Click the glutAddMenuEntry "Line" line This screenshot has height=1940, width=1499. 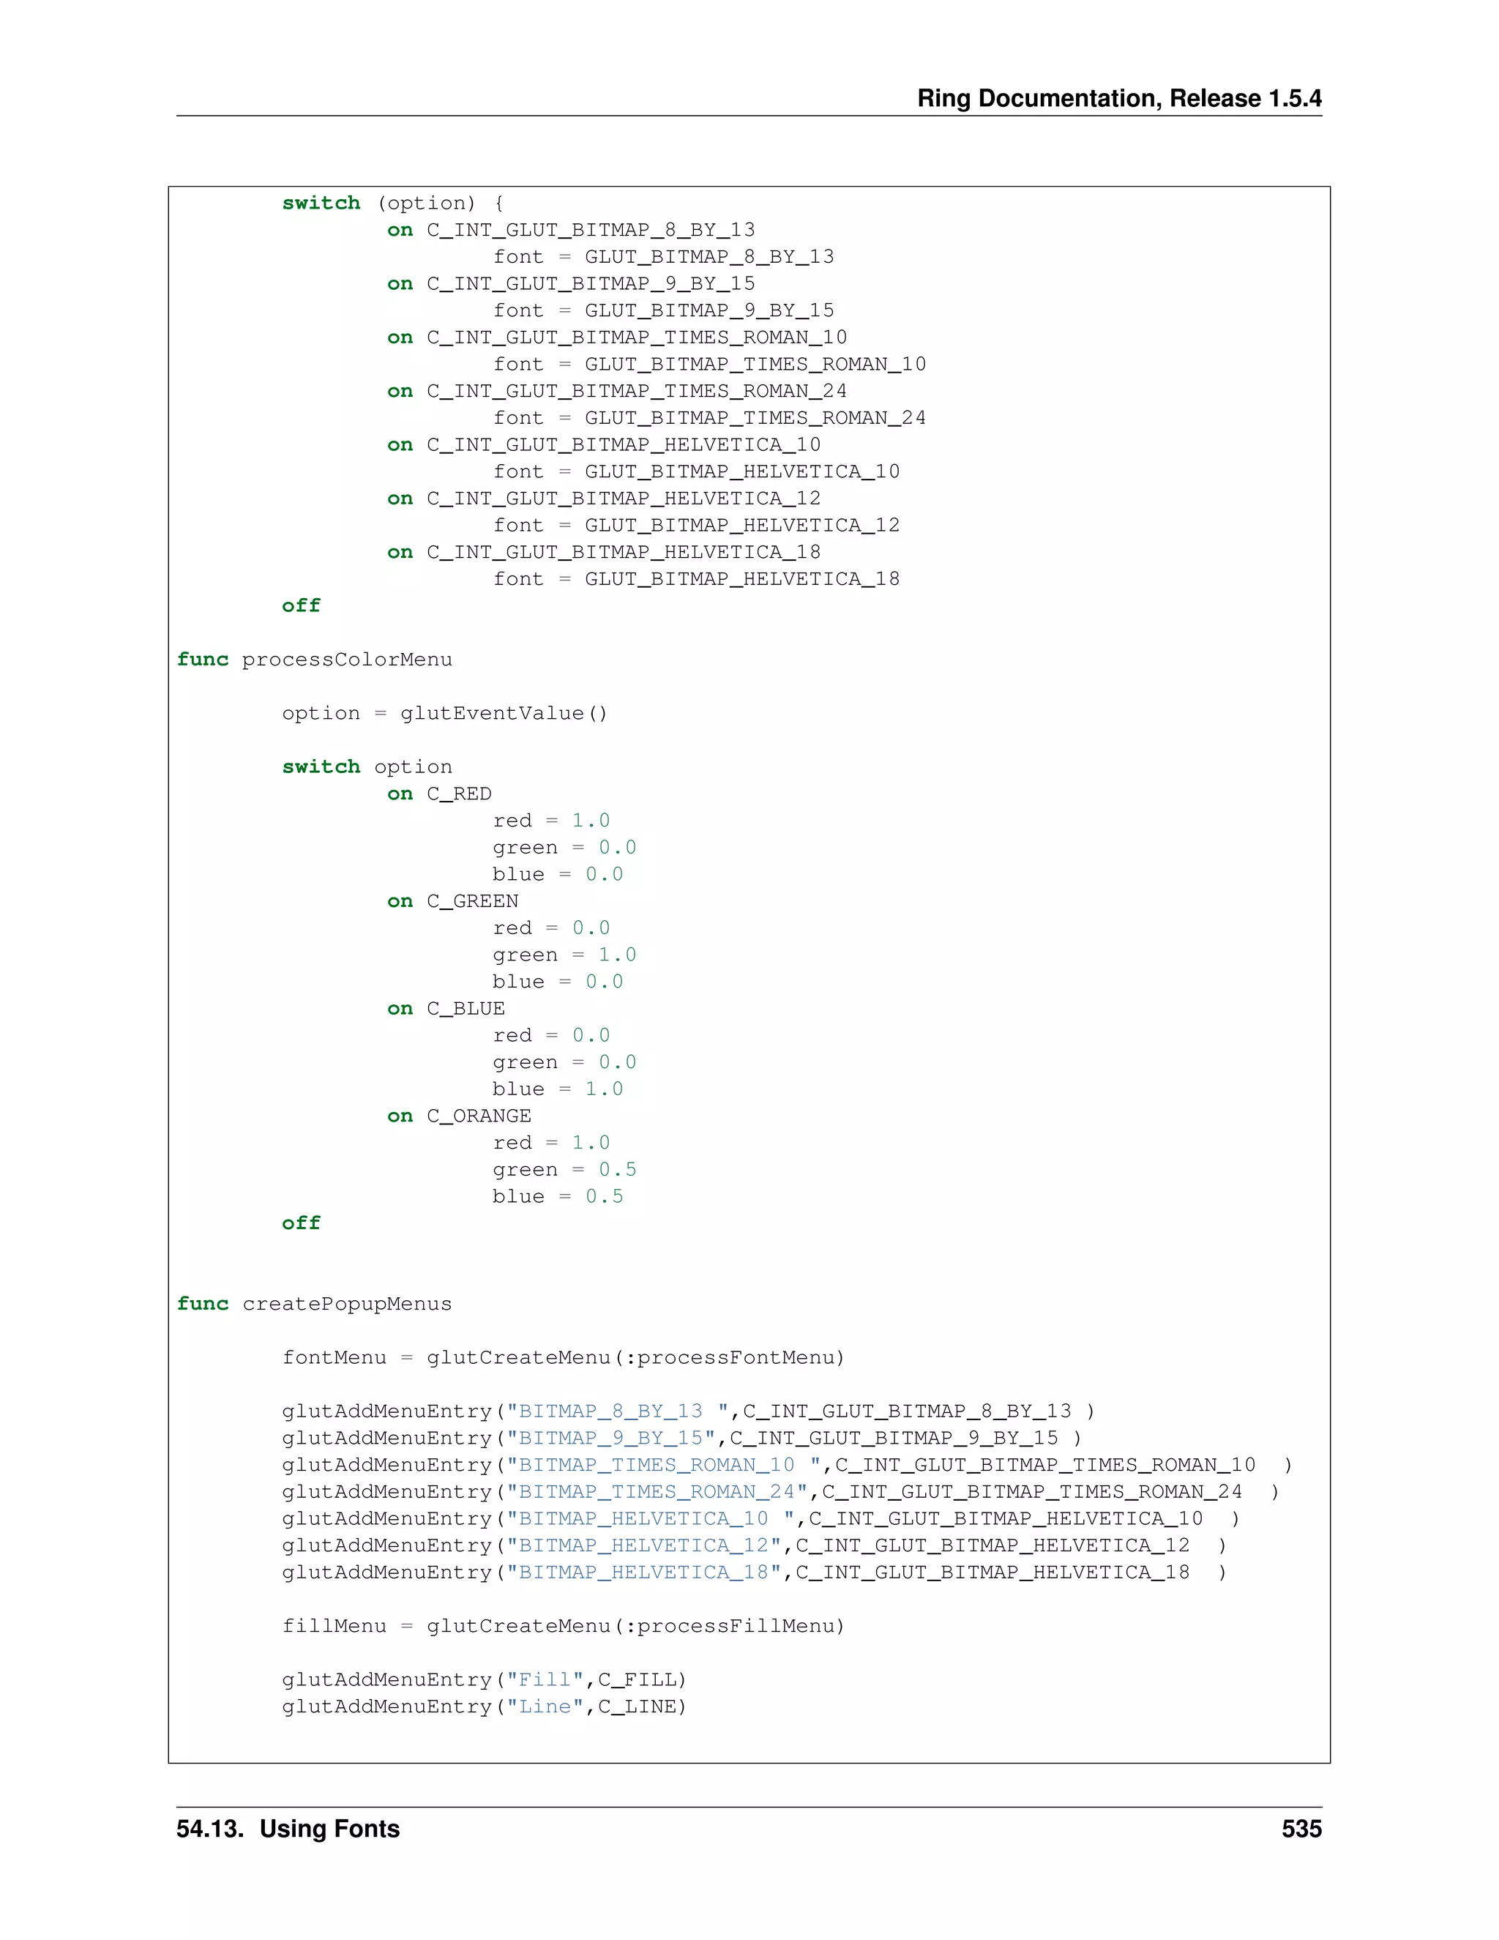(x=484, y=1706)
